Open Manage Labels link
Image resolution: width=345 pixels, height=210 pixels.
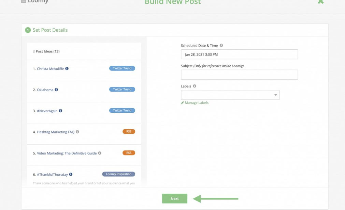click(x=197, y=103)
